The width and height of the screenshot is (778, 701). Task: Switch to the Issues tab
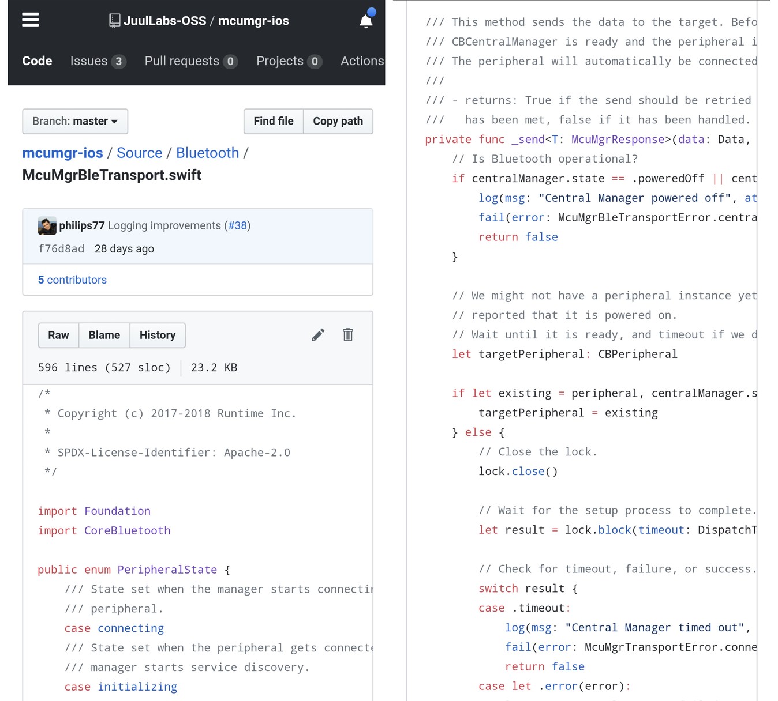(98, 61)
